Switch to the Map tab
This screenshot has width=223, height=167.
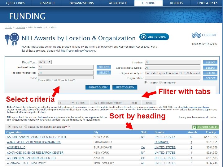(134, 103)
